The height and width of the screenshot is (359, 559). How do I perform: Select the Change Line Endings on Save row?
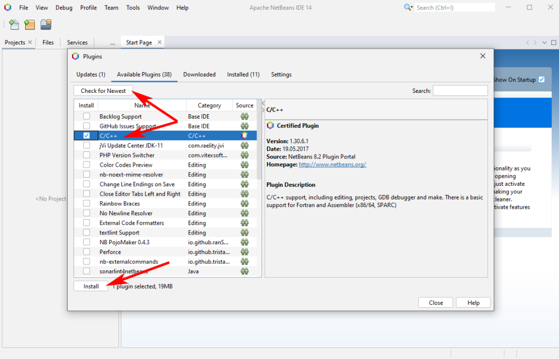tap(165, 184)
